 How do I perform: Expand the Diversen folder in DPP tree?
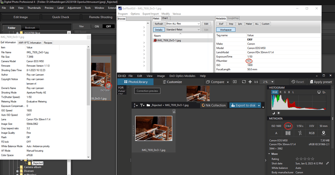[18, 171]
